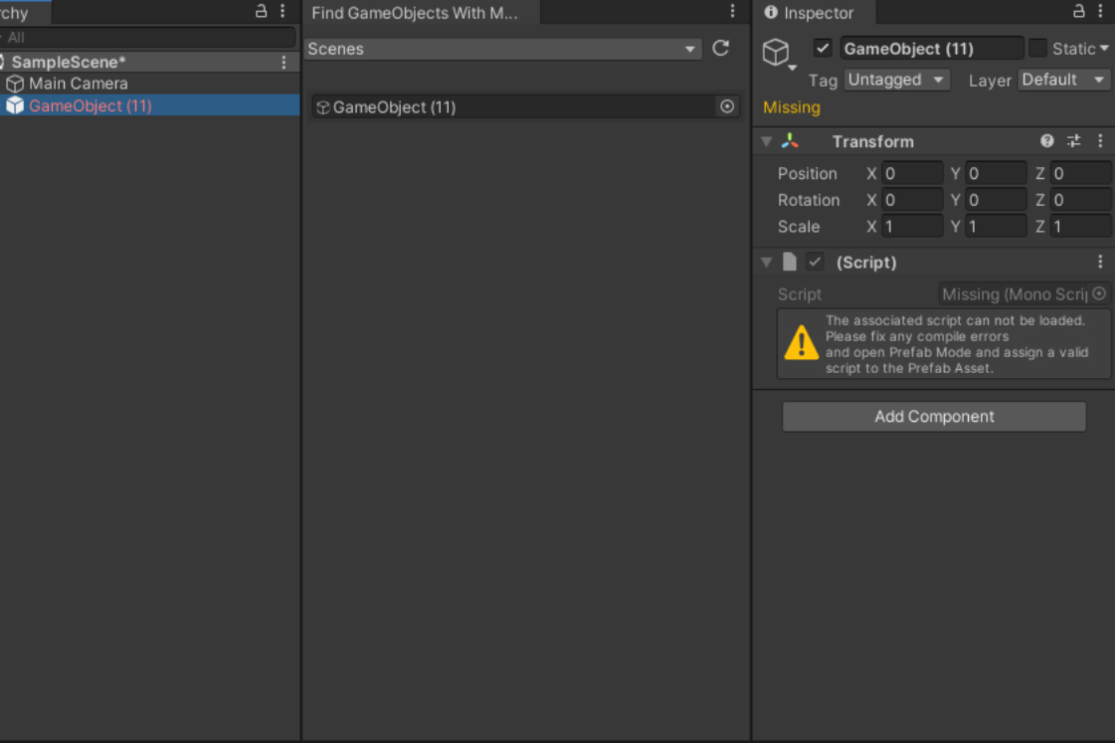
Task: Toggle GameObject (11) active checkbox
Action: 822,49
